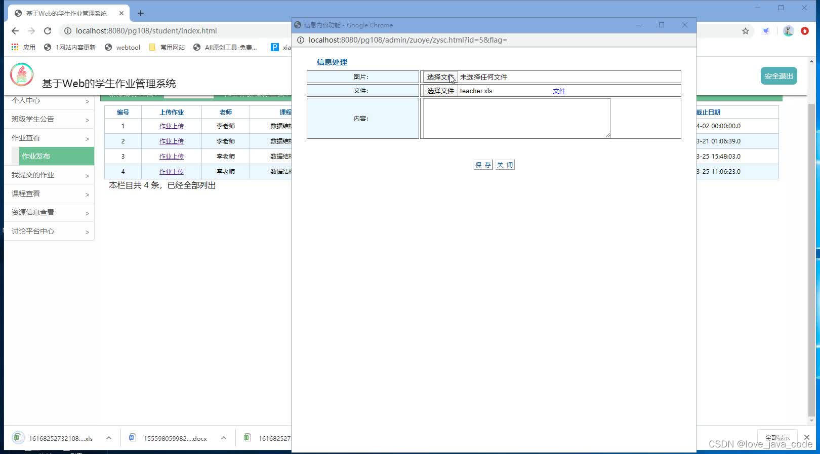Close the 基于Web的学生作业管理系统 tab
820x454 pixels.
point(121,14)
